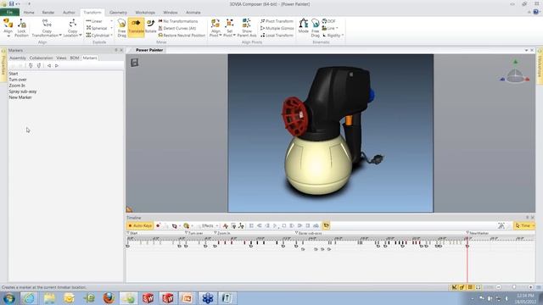Click the Kinematic Mode tool
Screen dimensions: 543x305
point(304,26)
